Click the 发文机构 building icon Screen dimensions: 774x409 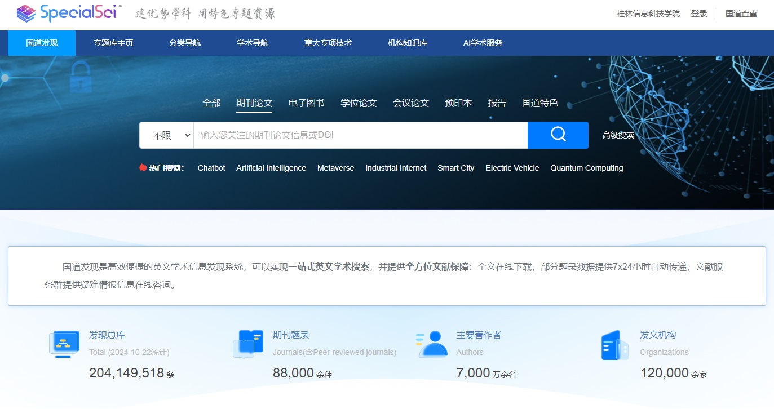tap(614, 345)
